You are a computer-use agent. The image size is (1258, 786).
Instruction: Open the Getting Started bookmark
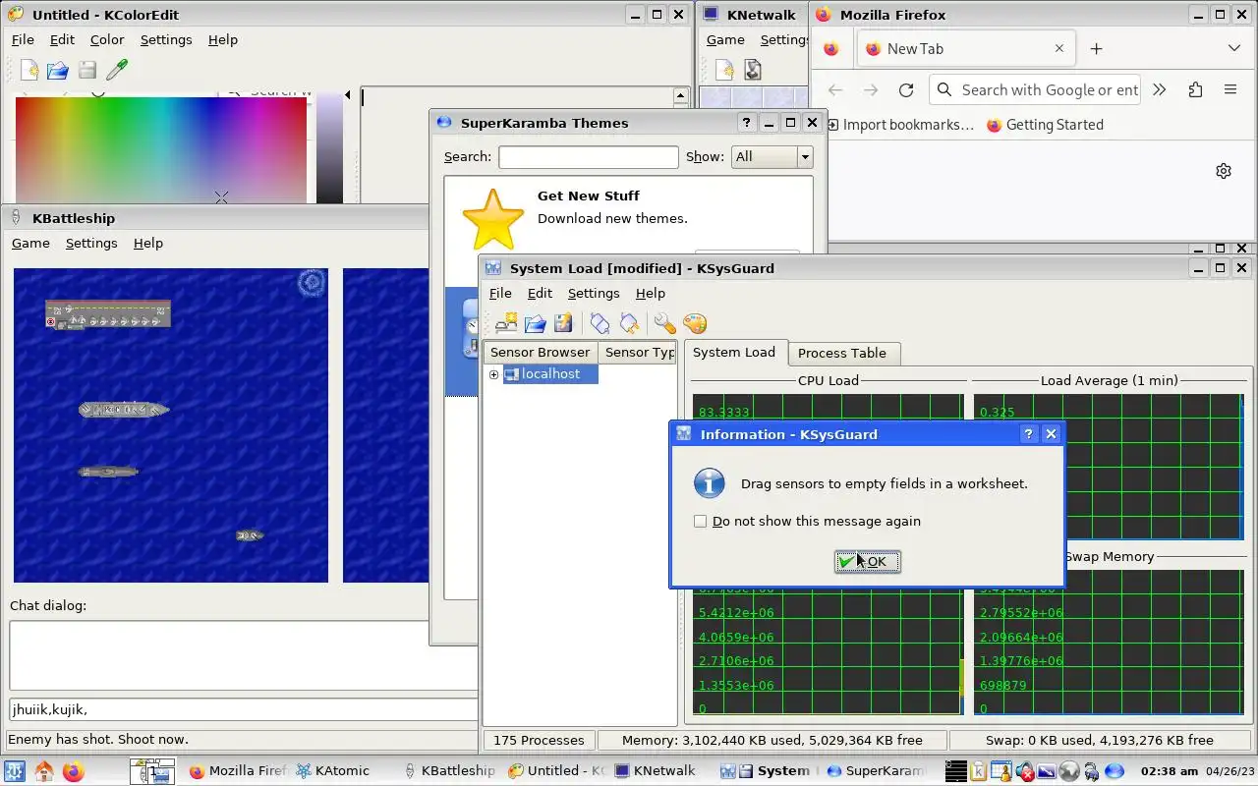pyautogui.click(x=1045, y=125)
